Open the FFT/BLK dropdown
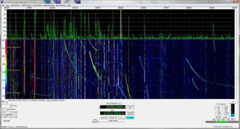 [x=6, y=112]
